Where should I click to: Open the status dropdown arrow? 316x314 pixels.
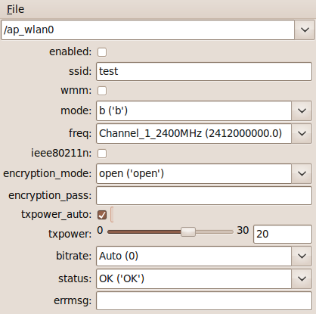tap(302, 278)
